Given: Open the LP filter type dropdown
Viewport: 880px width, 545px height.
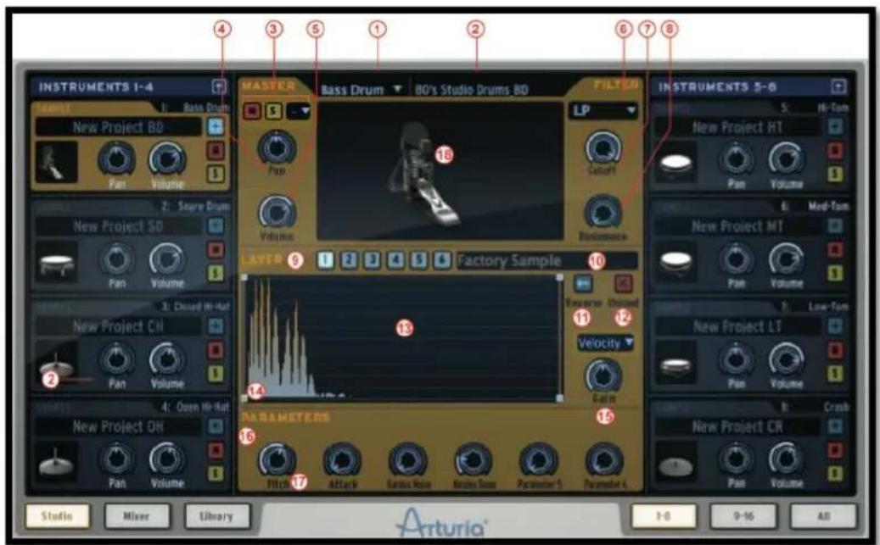Looking at the screenshot, I should pos(603,110).
